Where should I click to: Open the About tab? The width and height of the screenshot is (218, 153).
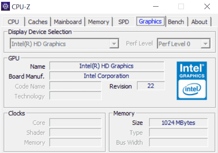(199, 22)
